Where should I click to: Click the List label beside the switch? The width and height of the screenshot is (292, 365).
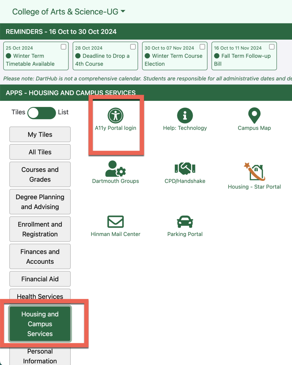(x=63, y=112)
